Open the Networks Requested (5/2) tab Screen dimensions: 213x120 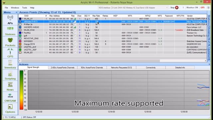point(121,67)
